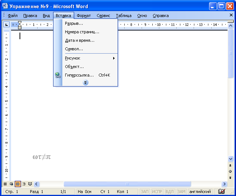Click the Word document icon in title bar

pyautogui.click(x=5, y=6)
